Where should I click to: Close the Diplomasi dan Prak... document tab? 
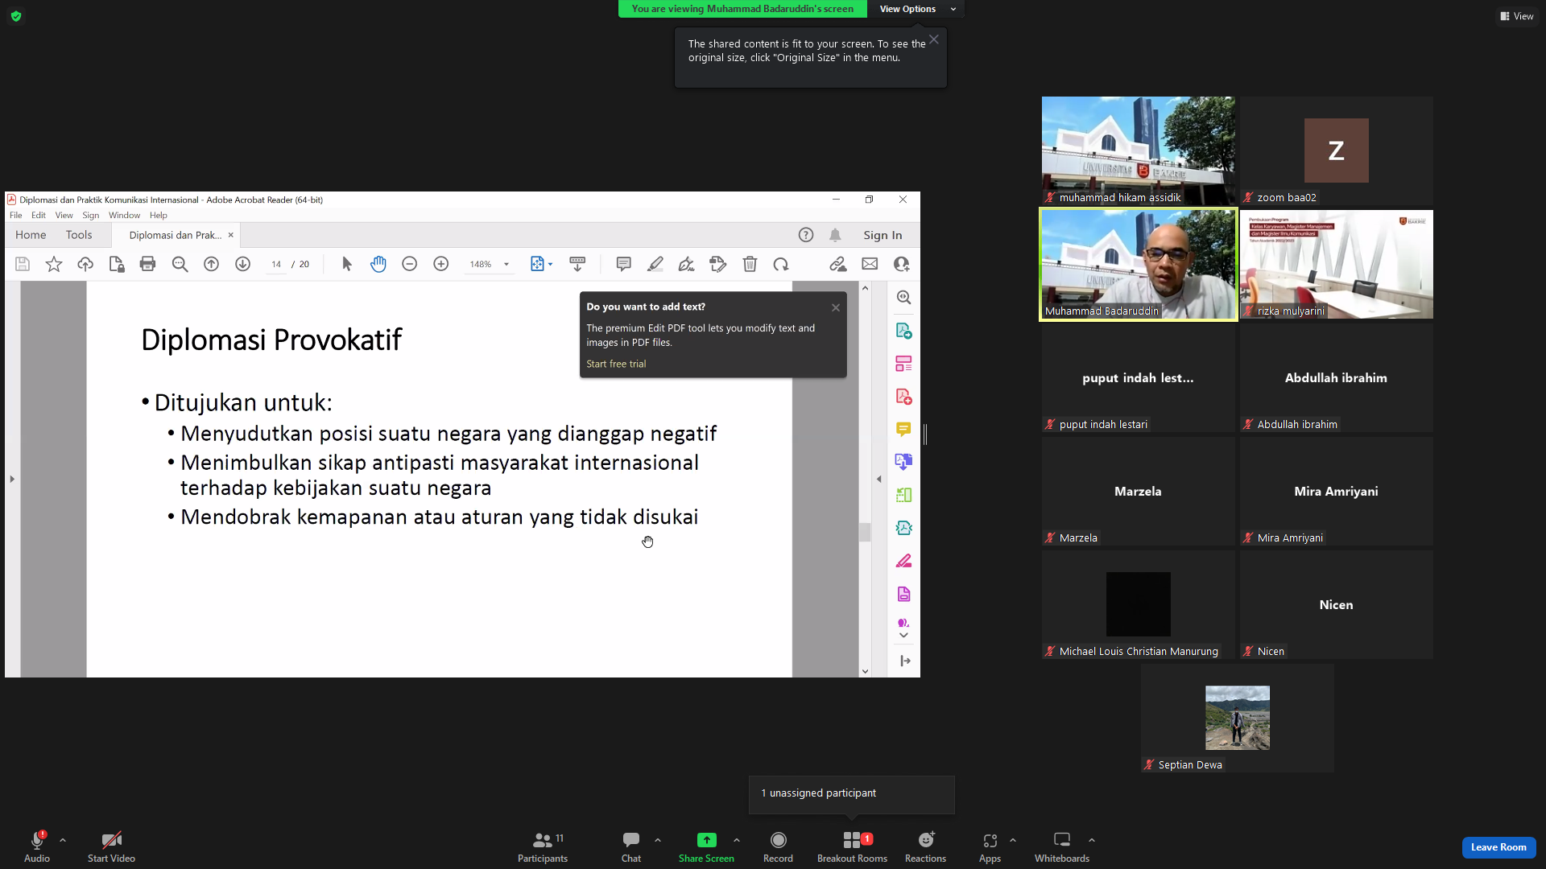click(x=230, y=235)
